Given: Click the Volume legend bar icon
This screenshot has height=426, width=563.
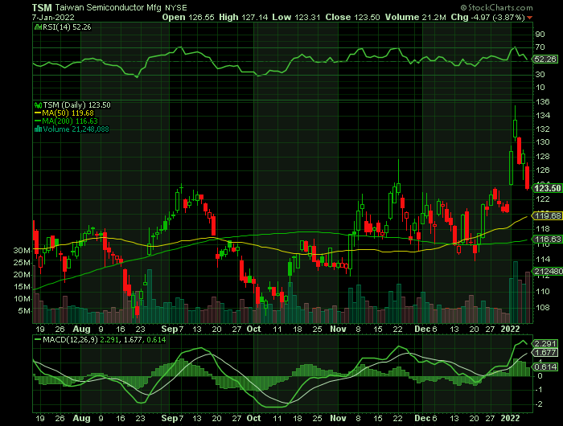Looking at the screenshot, I should coord(36,129).
